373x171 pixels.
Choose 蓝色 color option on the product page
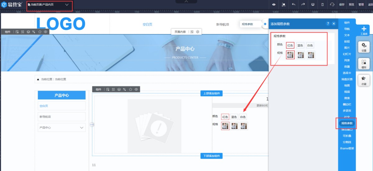pyautogui.click(x=234, y=117)
